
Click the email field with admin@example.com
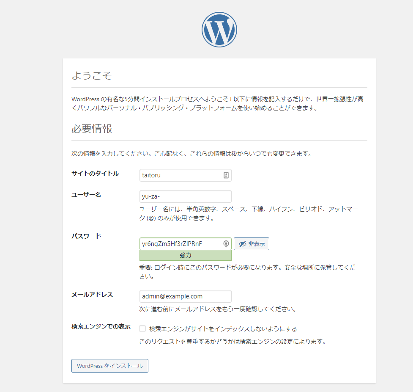(x=186, y=296)
